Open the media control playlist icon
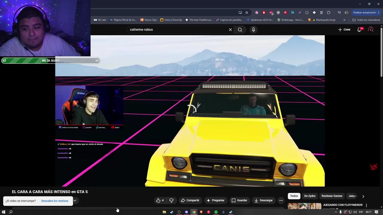The height and width of the screenshot is (215, 383). pyautogui.click(x=339, y=13)
